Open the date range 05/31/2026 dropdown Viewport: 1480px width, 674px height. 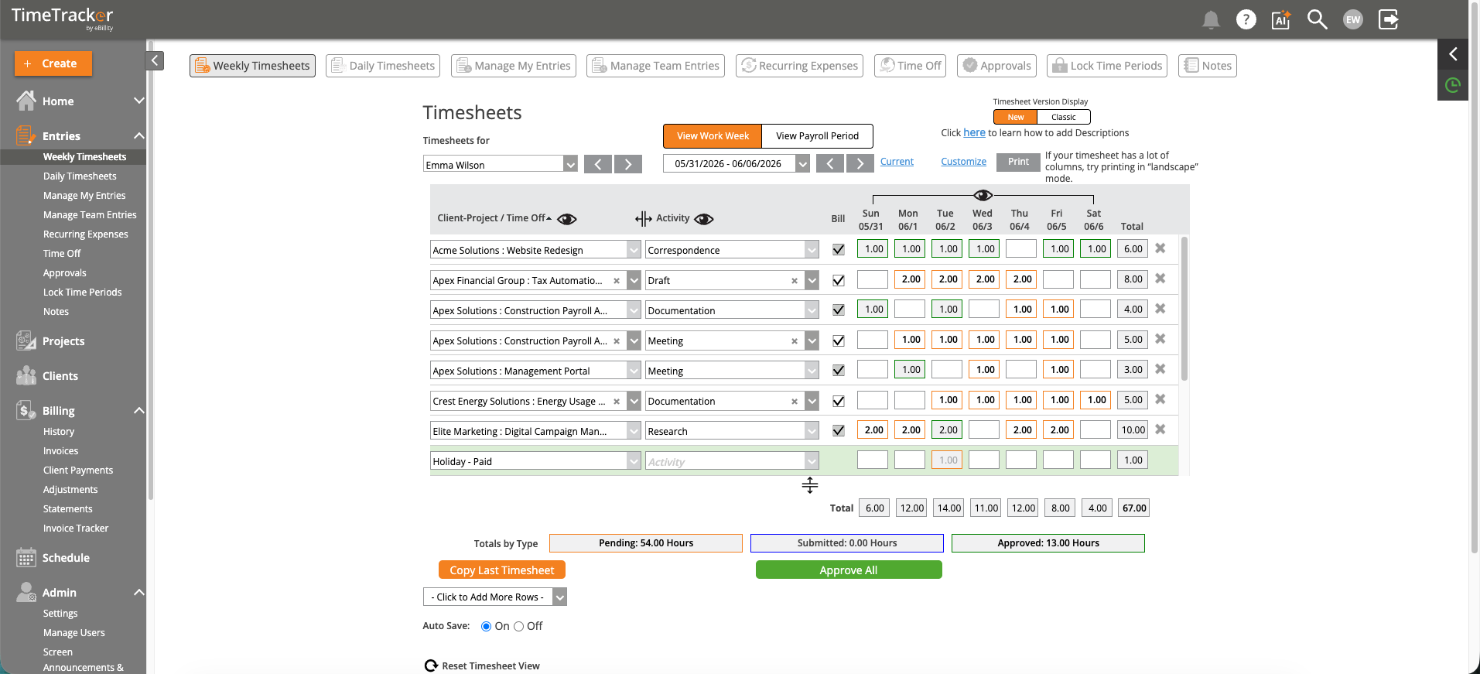click(x=802, y=163)
